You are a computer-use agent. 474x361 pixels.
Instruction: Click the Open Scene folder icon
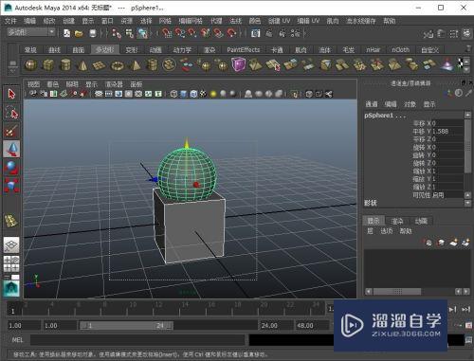coord(79,33)
